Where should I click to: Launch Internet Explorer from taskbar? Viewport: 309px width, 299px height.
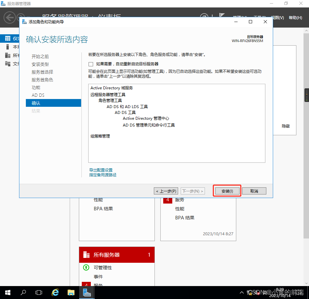coord(55,293)
